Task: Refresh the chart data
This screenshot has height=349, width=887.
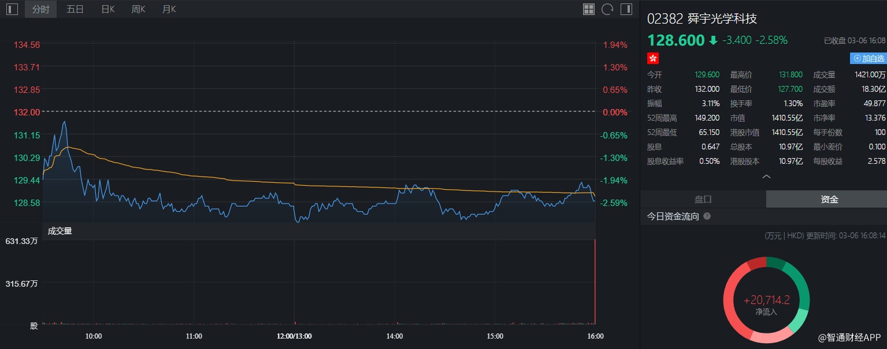Action: (x=607, y=9)
